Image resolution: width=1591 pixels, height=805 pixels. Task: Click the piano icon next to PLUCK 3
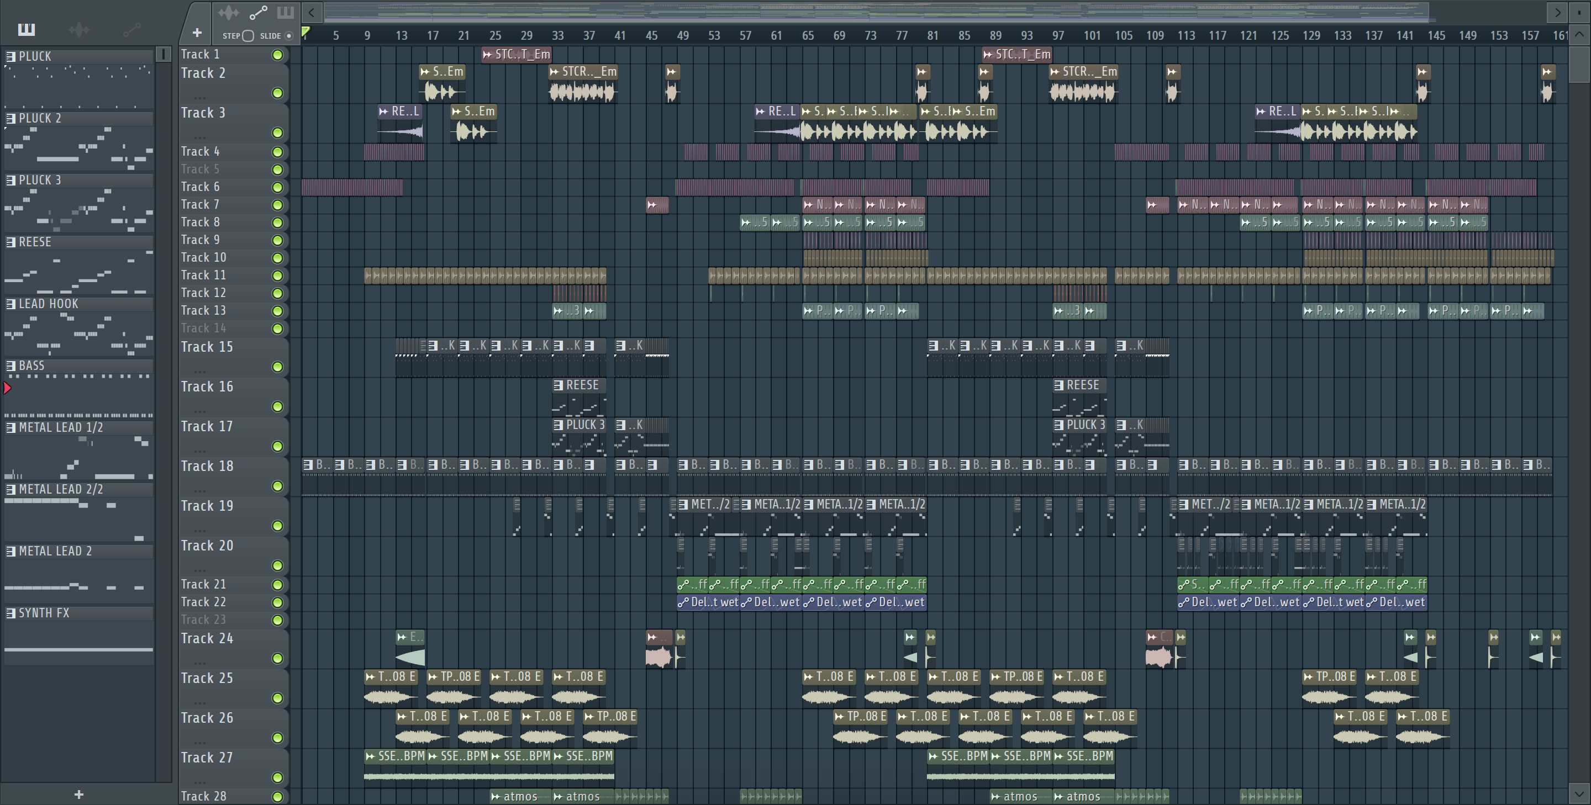(10, 180)
